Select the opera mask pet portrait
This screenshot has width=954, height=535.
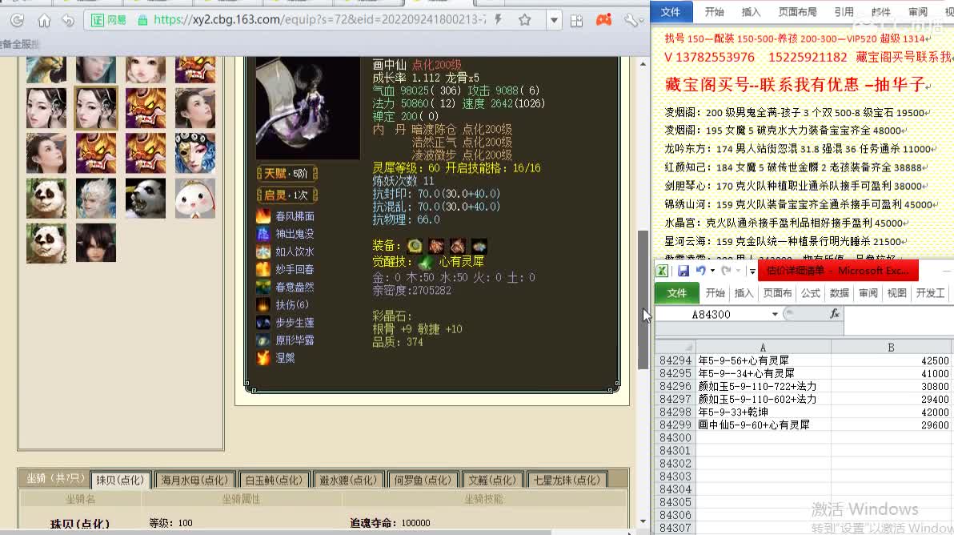tap(195, 154)
